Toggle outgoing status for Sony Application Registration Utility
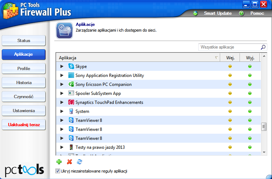Screen dimensions: 272x179 250,75
